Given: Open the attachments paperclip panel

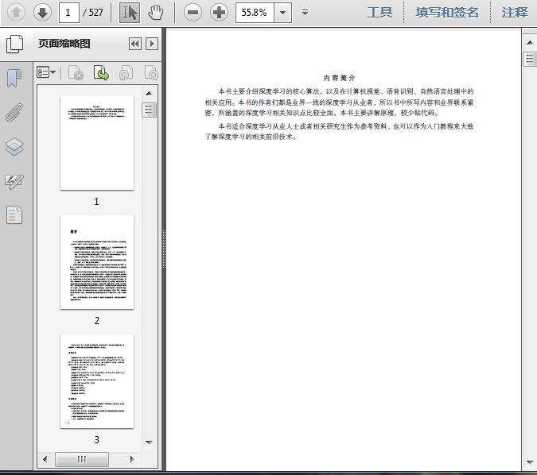Looking at the screenshot, I should point(14,112).
